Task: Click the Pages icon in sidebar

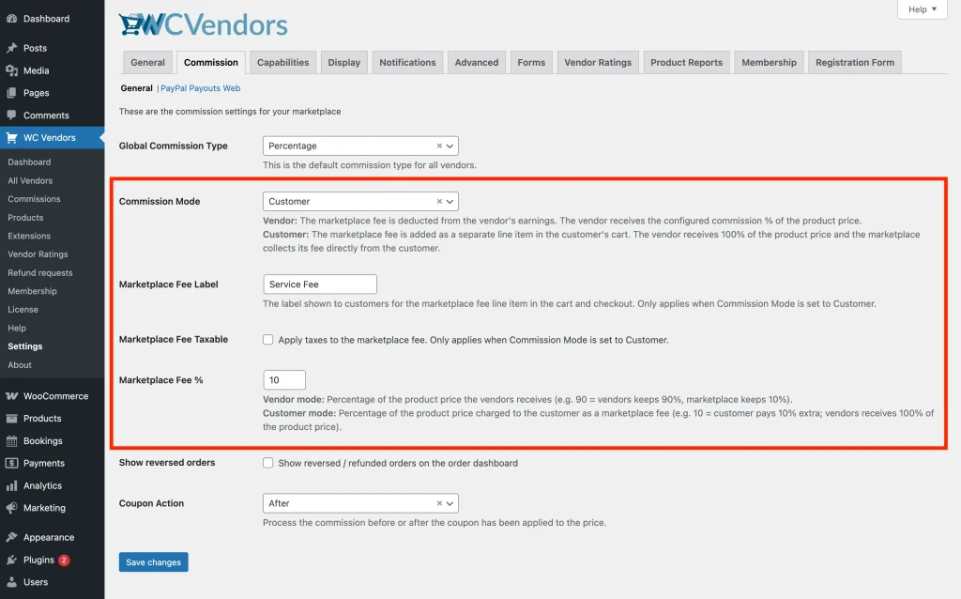Action: [x=11, y=93]
